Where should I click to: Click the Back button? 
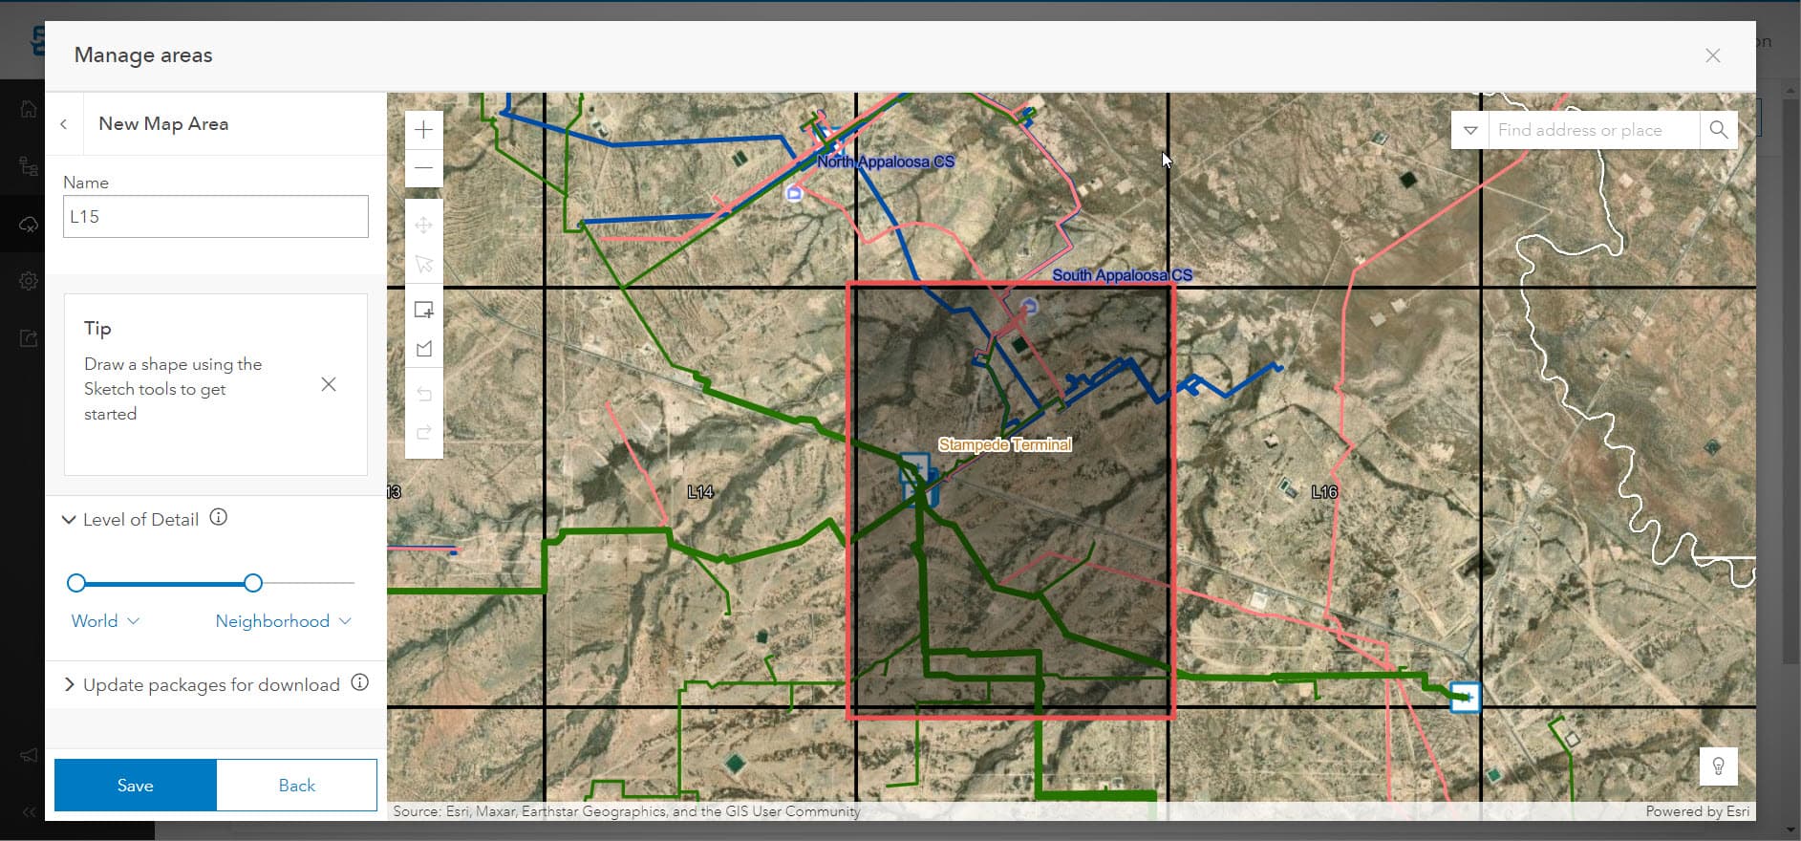pos(297,786)
